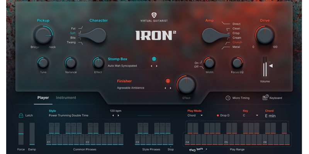309x154 pixels.
Task: Click the Keyboard label
Action: pyautogui.click(x=276, y=98)
